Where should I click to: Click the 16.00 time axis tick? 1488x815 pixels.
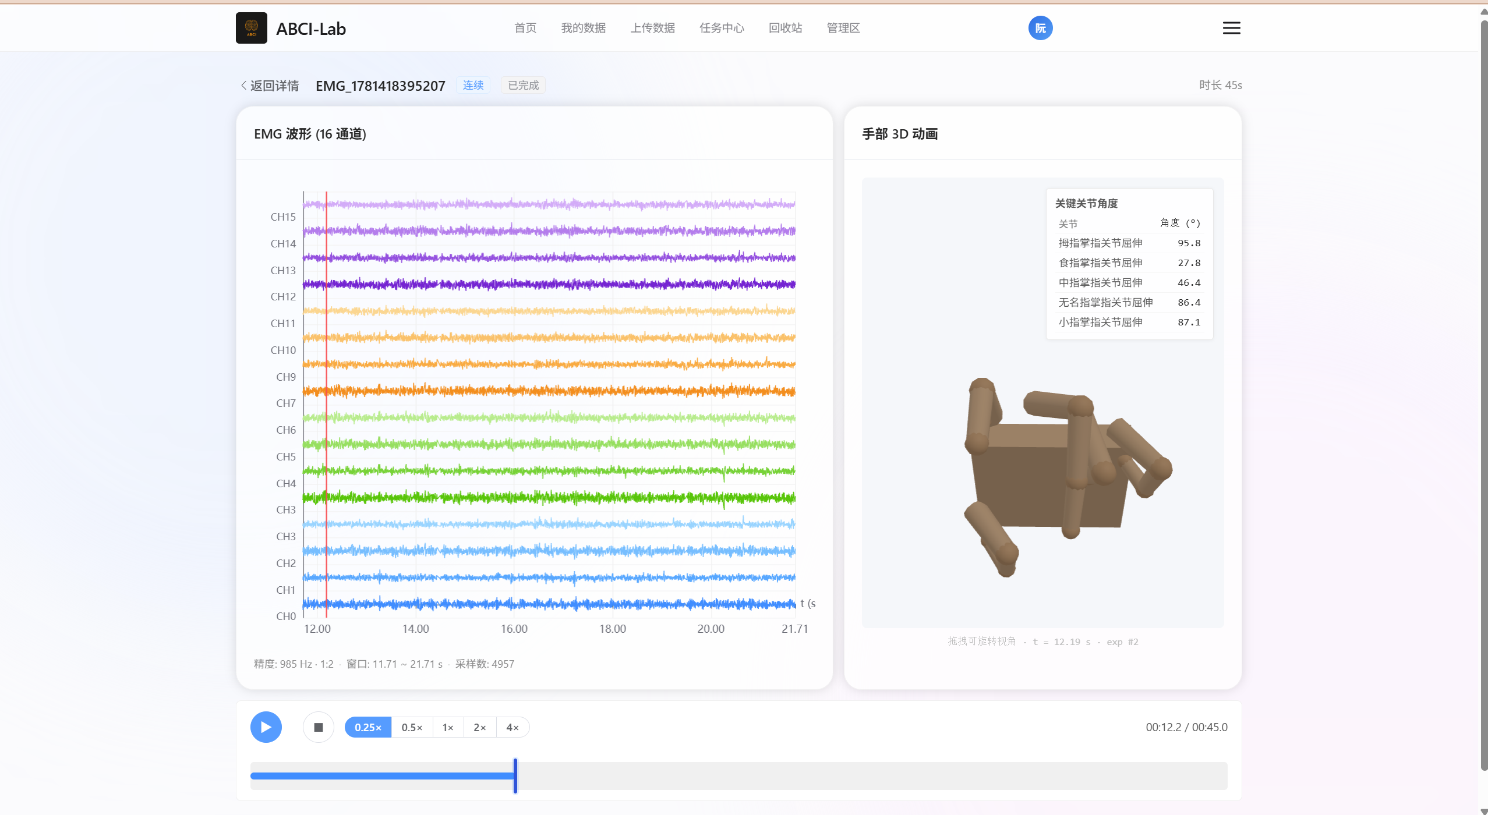(x=514, y=629)
